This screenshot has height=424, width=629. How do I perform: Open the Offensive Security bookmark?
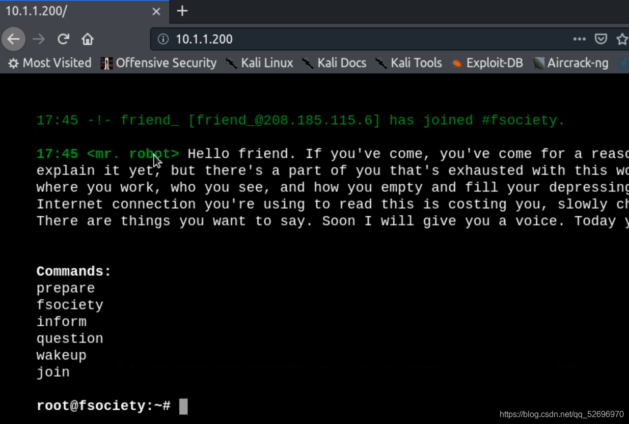pyautogui.click(x=159, y=63)
